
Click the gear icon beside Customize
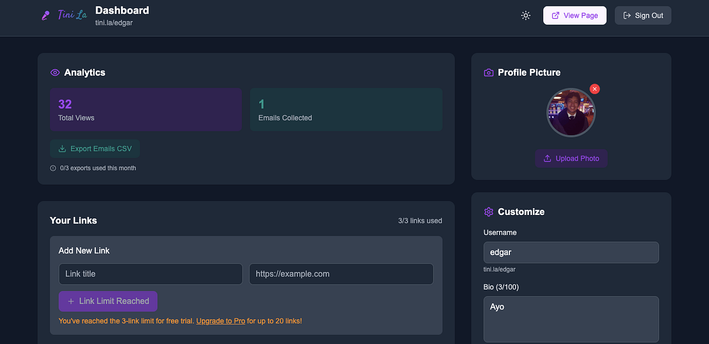tap(489, 212)
